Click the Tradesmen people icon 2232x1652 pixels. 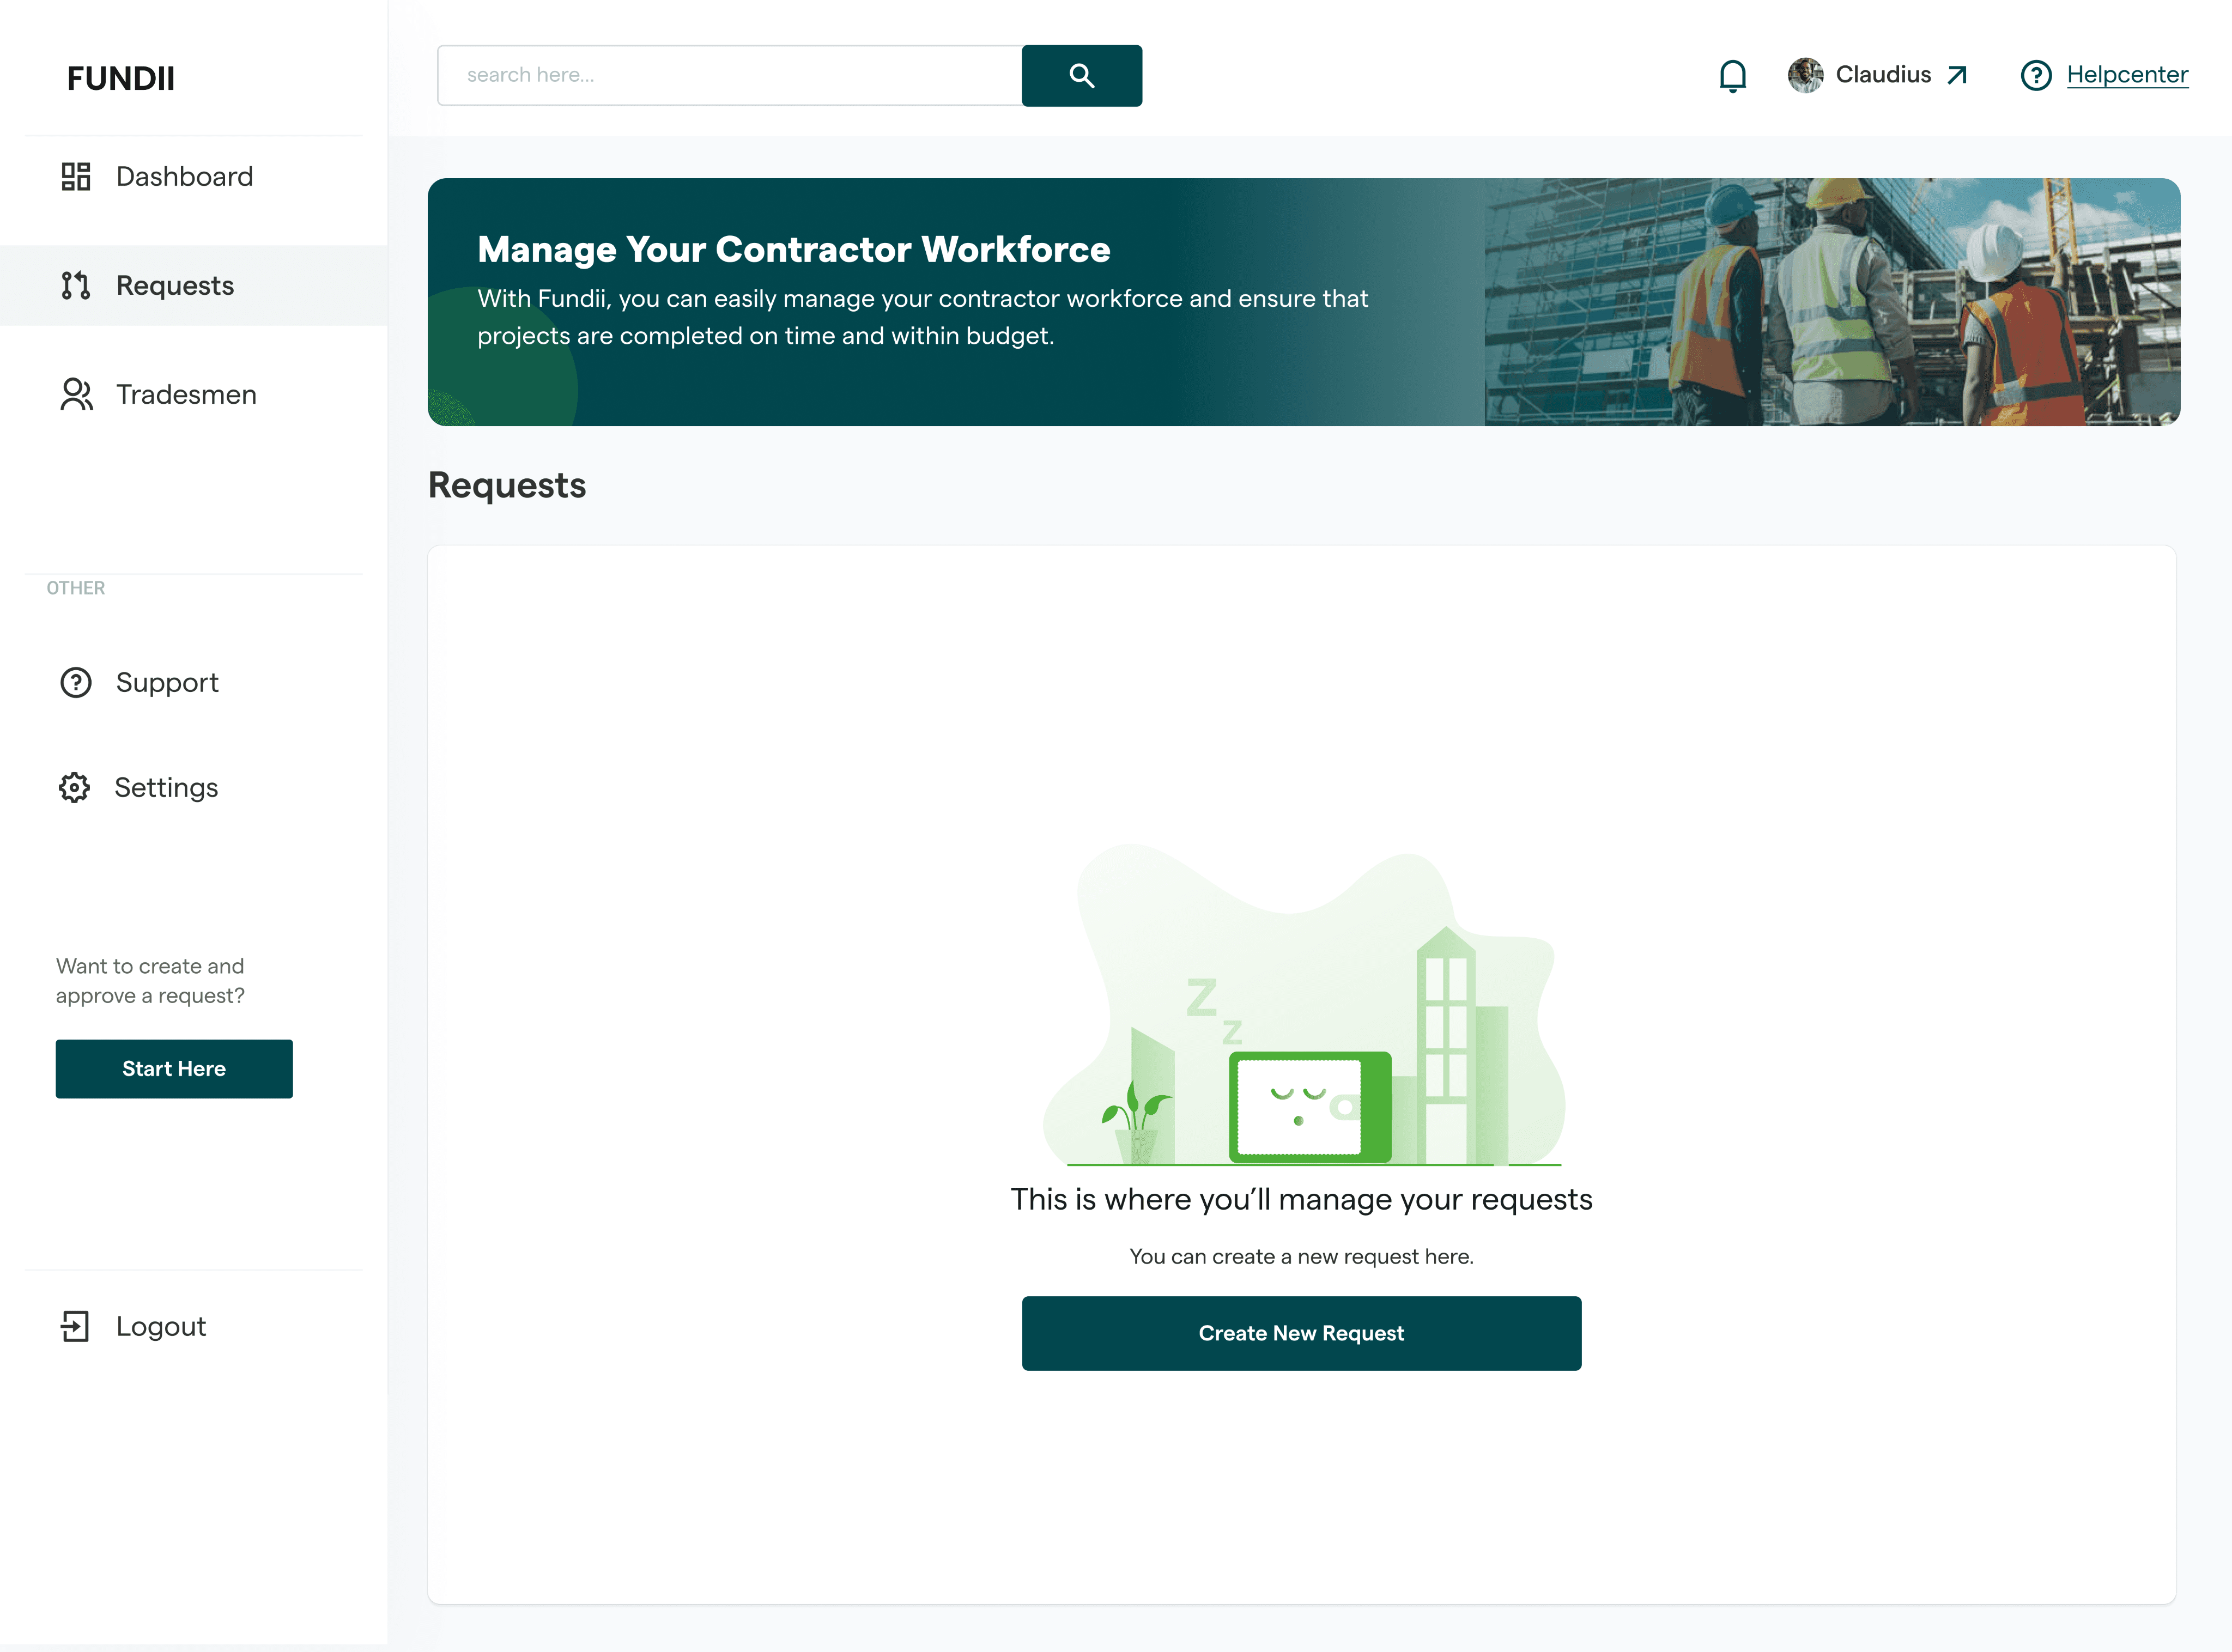(x=76, y=395)
